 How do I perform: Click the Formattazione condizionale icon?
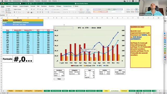click(81, 10)
